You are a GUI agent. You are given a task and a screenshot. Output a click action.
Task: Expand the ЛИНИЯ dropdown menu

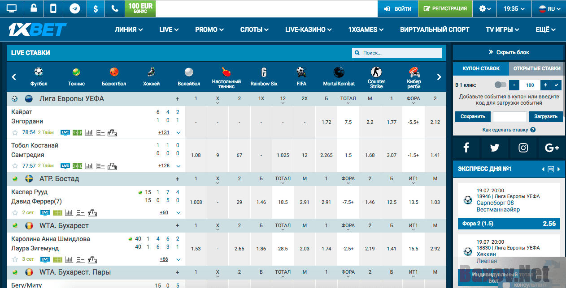[129, 30]
